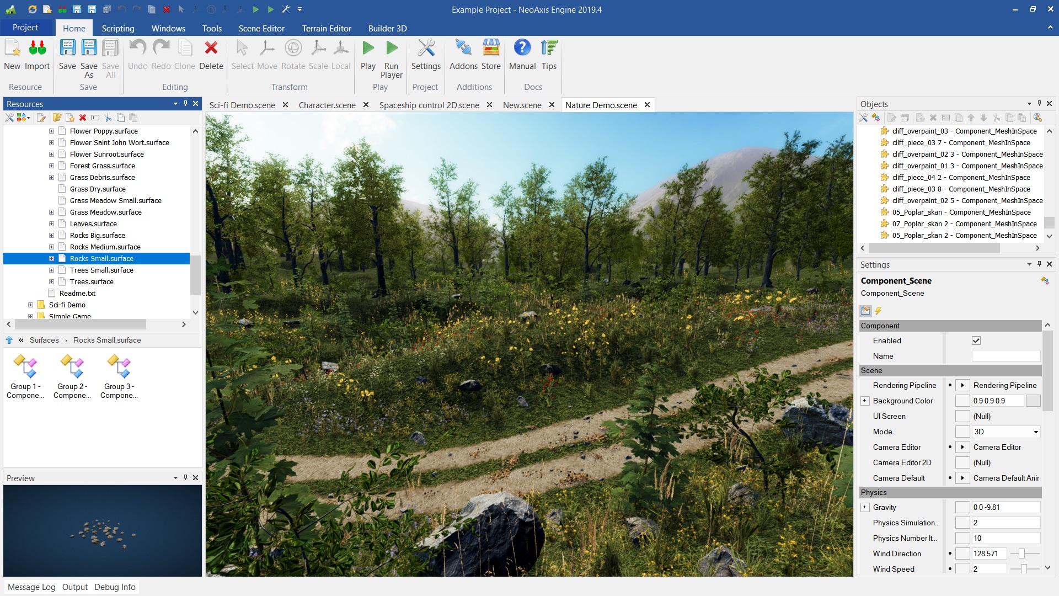Open the Store icon
The width and height of the screenshot is (1059, 596).
pyautogui.click(x=491, y=49)
